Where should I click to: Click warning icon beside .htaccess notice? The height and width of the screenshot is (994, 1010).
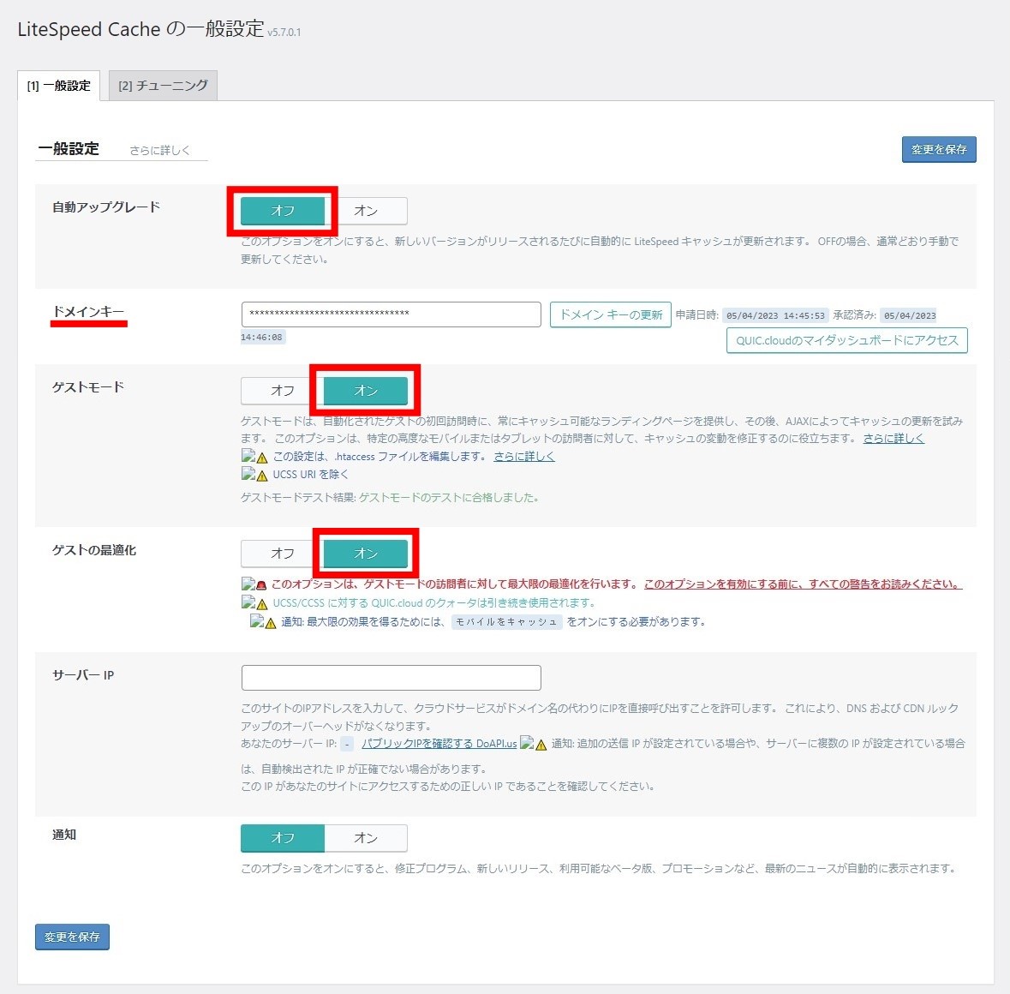261,458
